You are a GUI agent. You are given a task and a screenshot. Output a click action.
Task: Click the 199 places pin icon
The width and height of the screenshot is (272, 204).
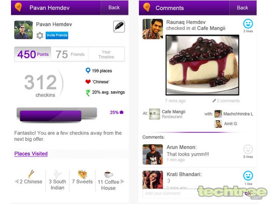(x=88, y=71)
